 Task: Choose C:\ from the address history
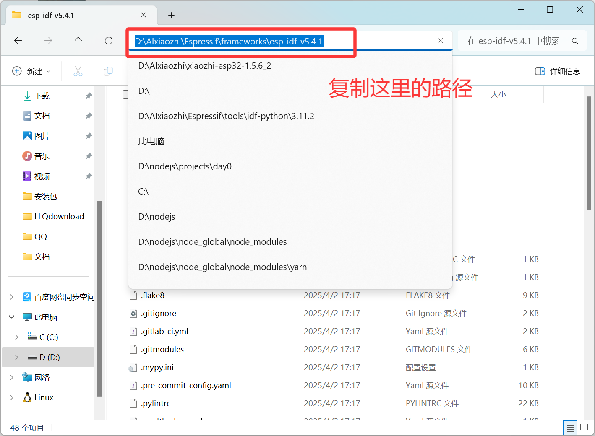pos(290,192)
